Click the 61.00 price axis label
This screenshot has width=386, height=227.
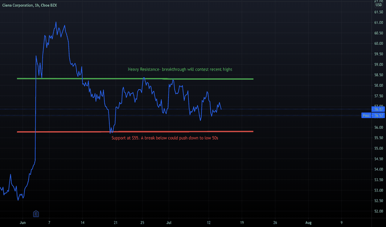click(379, 23)
